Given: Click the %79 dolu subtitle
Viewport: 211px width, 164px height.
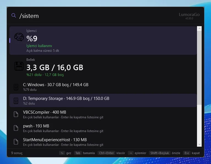Looking at the screenshot, I should click(x=30, y=90).
